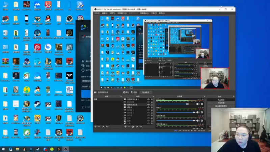Click the Audio Mixer vertical scrollbar

pyautogui.click(x=205, y=109)
